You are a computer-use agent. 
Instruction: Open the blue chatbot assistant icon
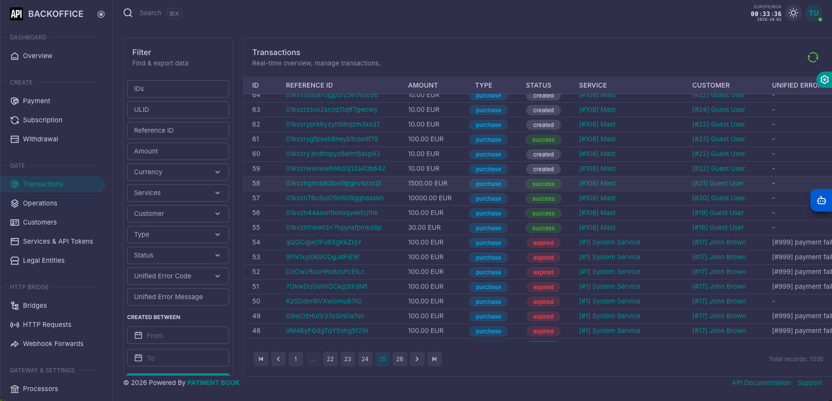pyautogui.click(x=821, y=200)
